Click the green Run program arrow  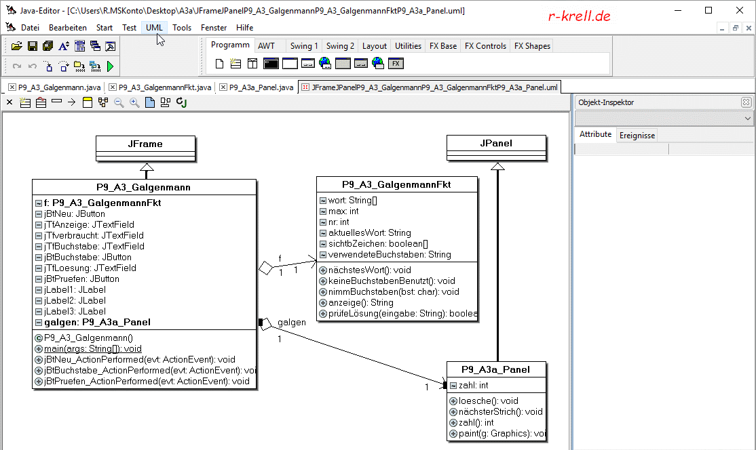tap(110, 66)
